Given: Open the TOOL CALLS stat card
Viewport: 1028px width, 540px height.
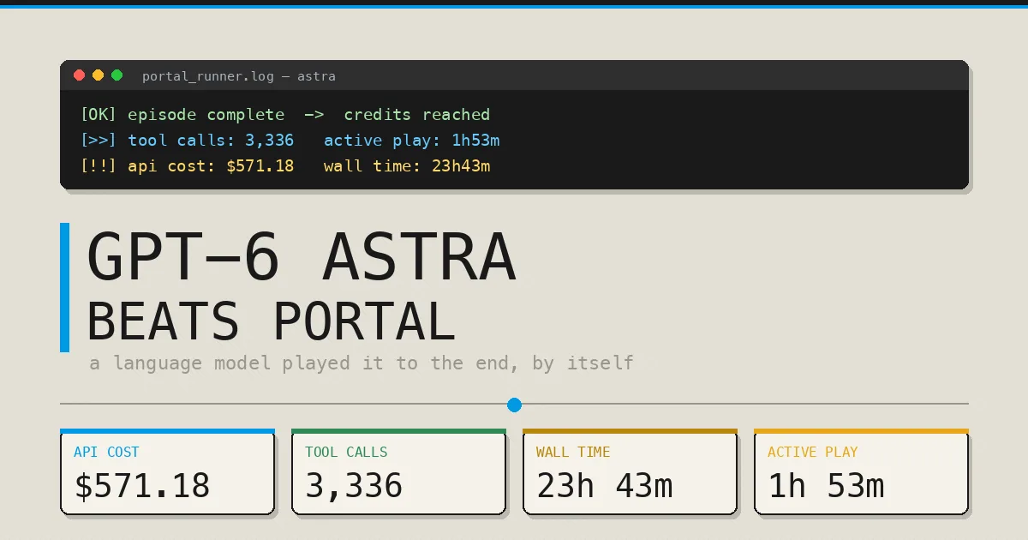Looking at the screenshot, I should pyautogui.click(x=398, y=471).
